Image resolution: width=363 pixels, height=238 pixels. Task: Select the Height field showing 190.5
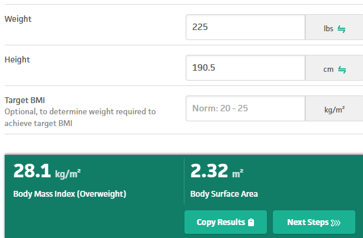click(245, 68)
